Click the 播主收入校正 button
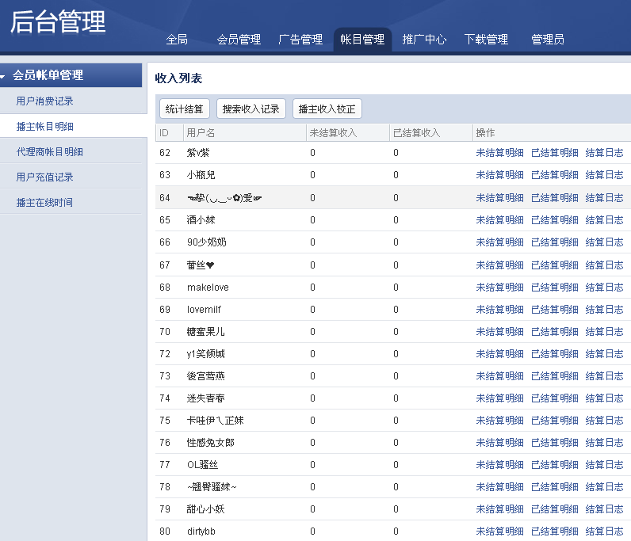Viewport: 631px width, 541px height. click(x=327, y=109)
